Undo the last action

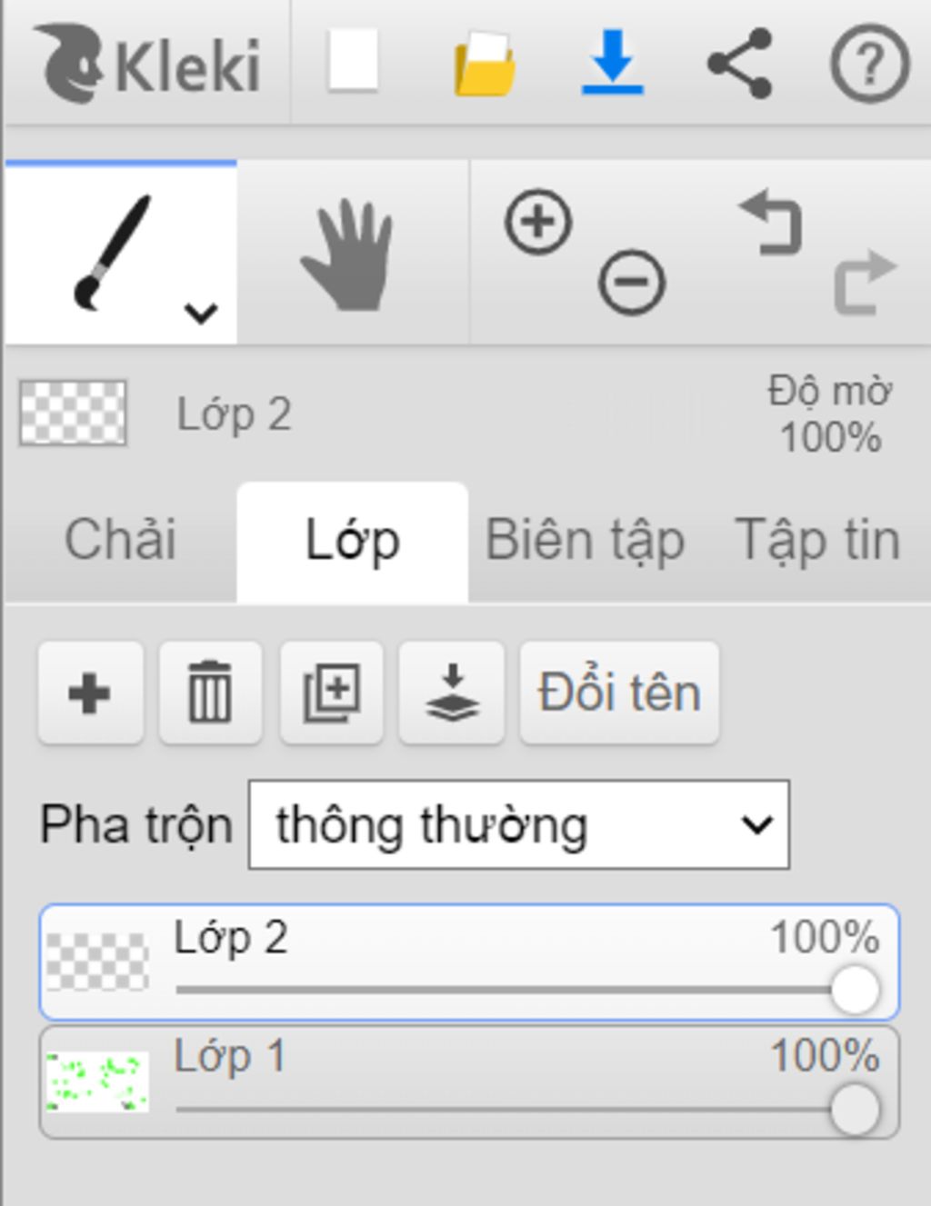coord(772,221)
